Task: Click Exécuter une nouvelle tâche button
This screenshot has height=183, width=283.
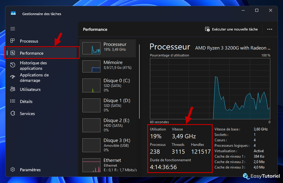Action: [x=231, y=29]
